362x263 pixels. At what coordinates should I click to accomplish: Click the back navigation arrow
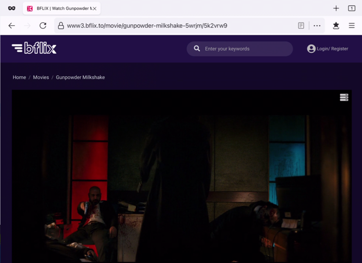coord(12,25)
